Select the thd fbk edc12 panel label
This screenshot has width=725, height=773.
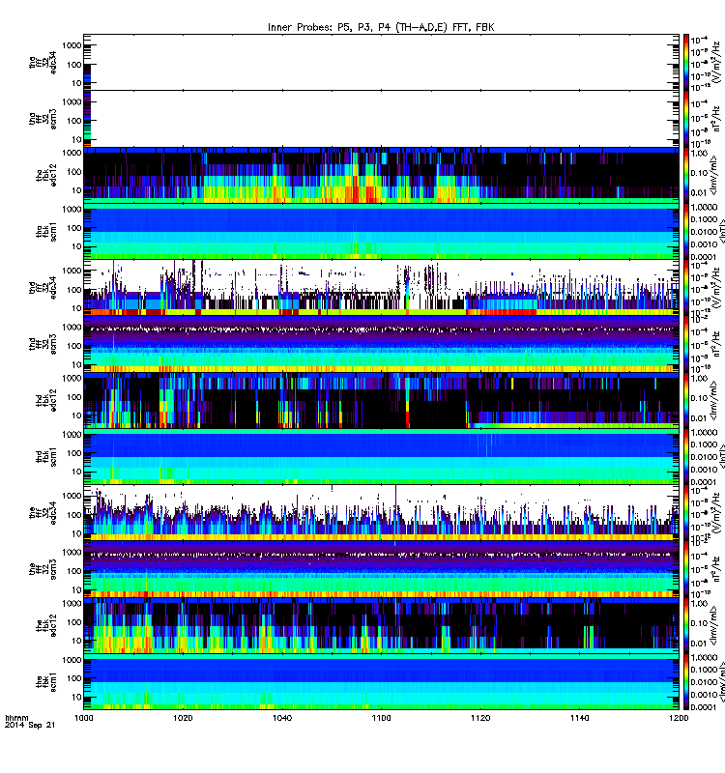pos(46,400)
